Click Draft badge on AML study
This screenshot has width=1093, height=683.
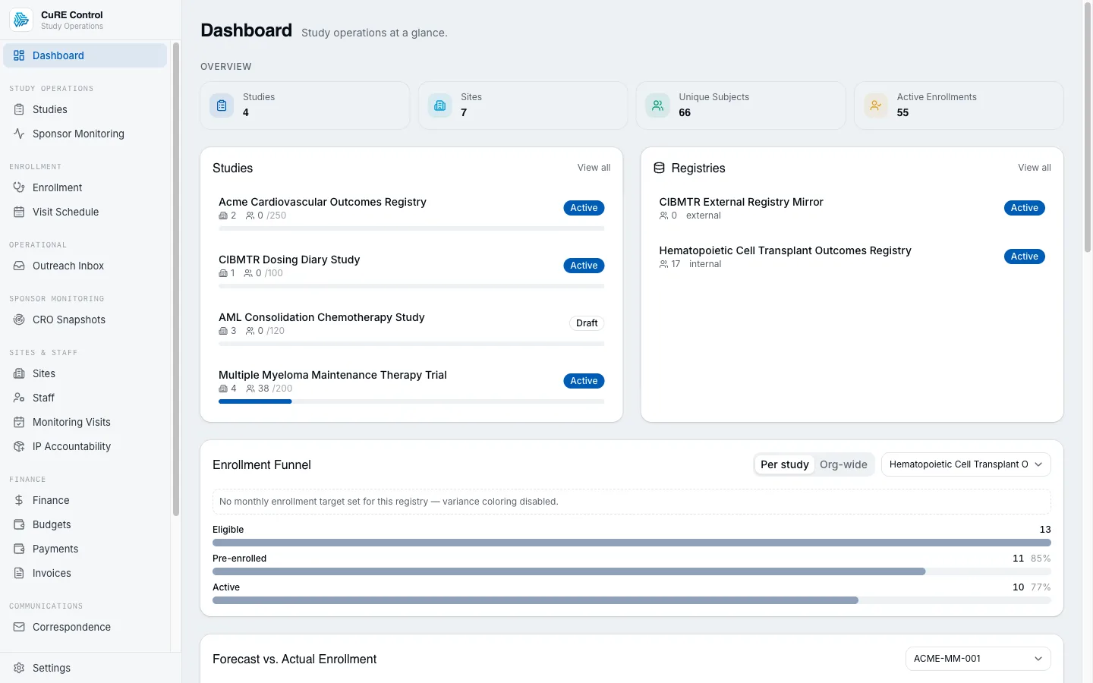(x=587, y=323)
